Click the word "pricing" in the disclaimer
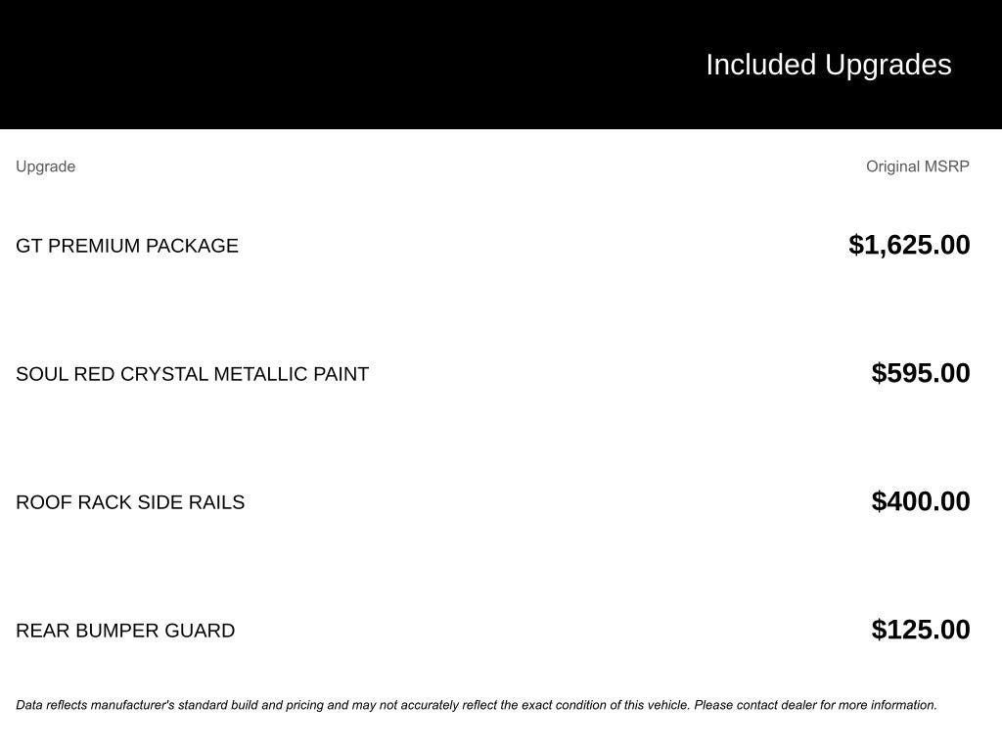The height and width of the screenshot is (752, 1002). pos(305,705)
